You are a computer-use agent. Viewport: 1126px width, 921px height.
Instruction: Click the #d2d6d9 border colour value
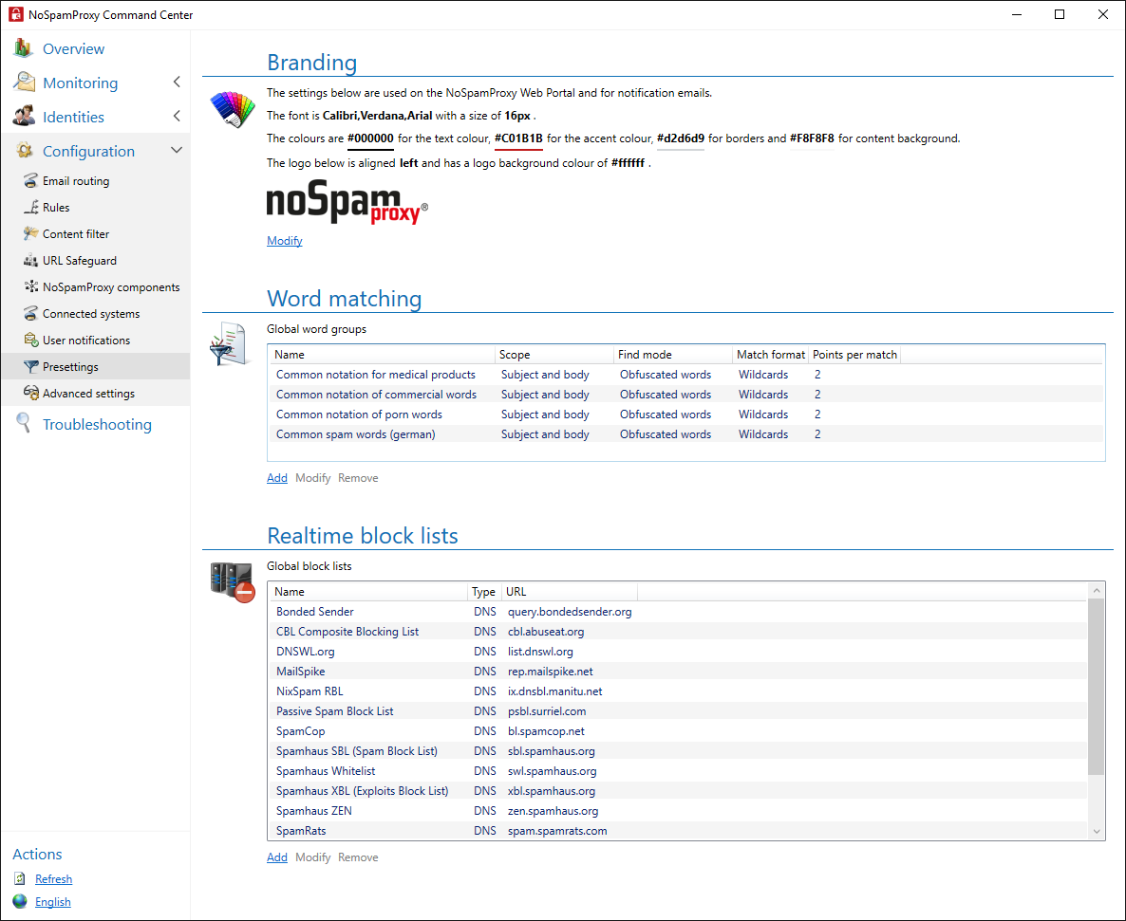(x=681, y=138)
